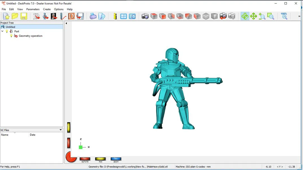Collapse the Part tree node
Viewport: 303px width, 170px height.
[x=3, y=31]
